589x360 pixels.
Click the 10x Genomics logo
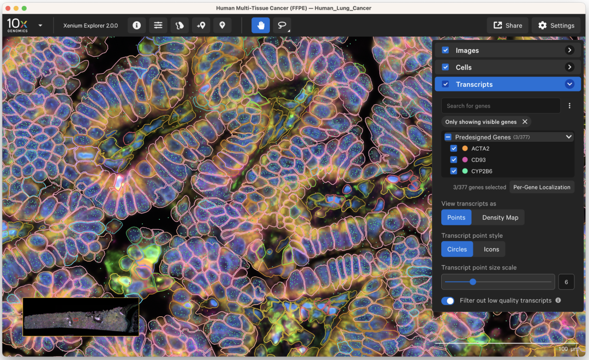[x=17, y=25]
